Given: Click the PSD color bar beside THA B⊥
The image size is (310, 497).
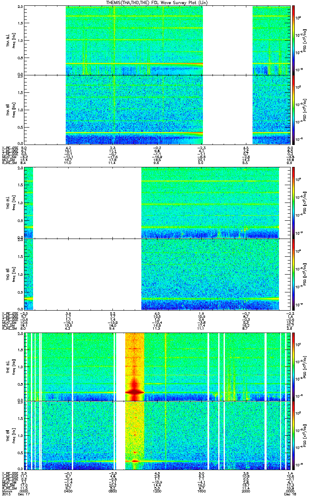Looking at the screenshot, I should 293,40.
